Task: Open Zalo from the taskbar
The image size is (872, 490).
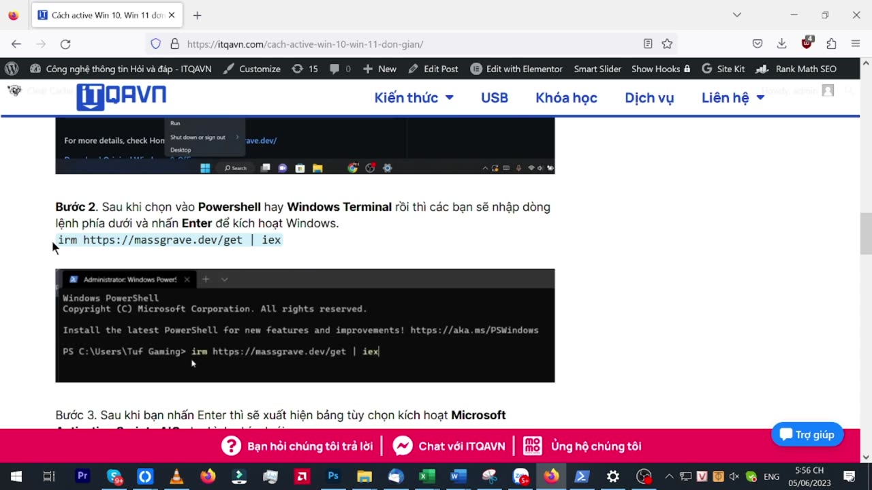Action: click(521, 476)
